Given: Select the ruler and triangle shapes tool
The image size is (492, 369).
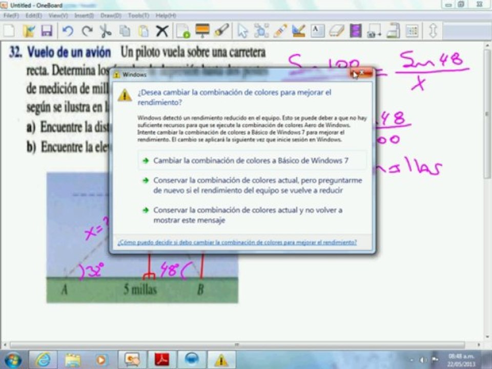Looking at the screenshot, I should (x=298, y=31).
